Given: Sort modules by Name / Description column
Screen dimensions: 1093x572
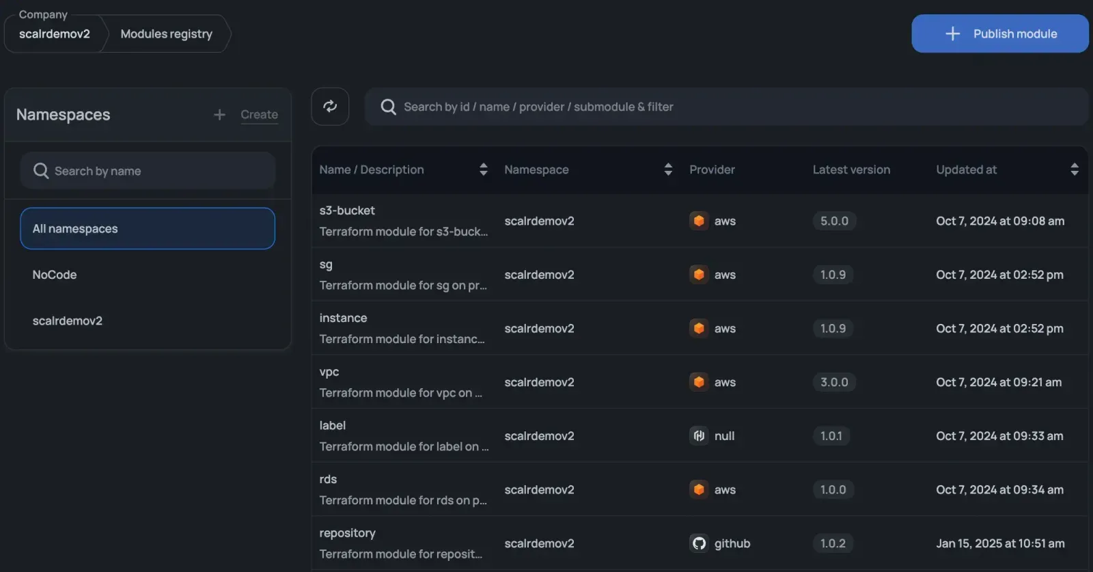Looking at the screenshot, I should (x=483, y=169).
